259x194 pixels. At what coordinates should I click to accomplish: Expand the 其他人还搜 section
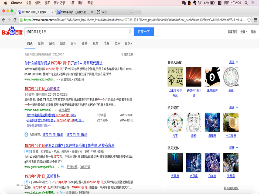pos(234,62)
